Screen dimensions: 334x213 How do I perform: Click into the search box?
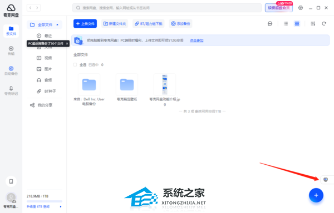click(x=167, y=8)
